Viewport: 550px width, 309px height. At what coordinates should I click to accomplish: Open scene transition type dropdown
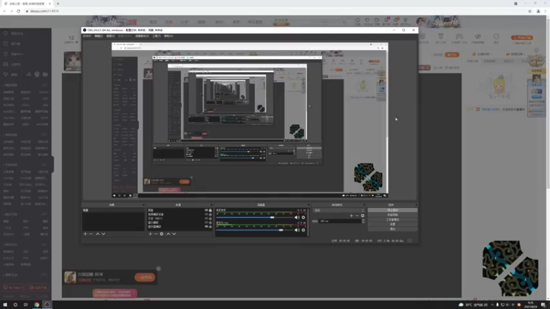point(338,210)
